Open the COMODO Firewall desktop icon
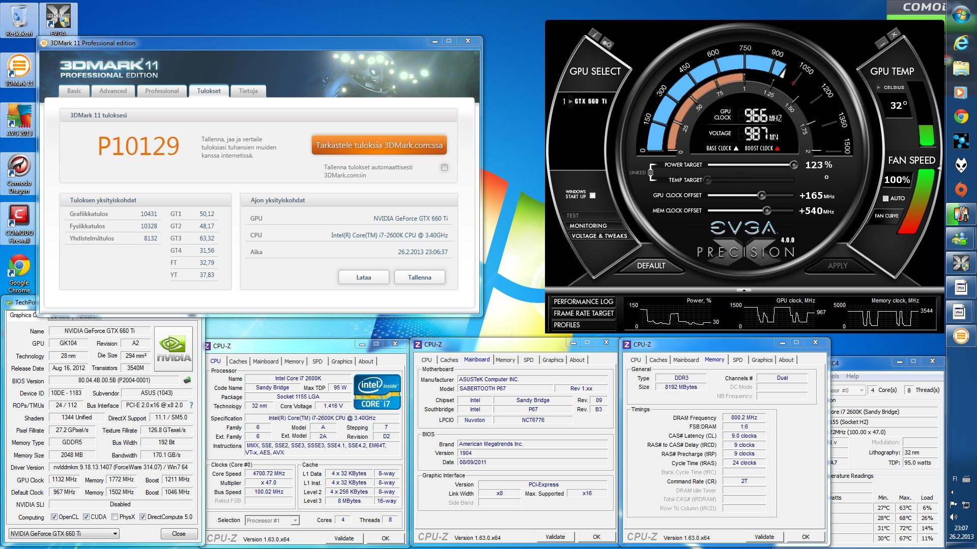 [x=19, y=224]
